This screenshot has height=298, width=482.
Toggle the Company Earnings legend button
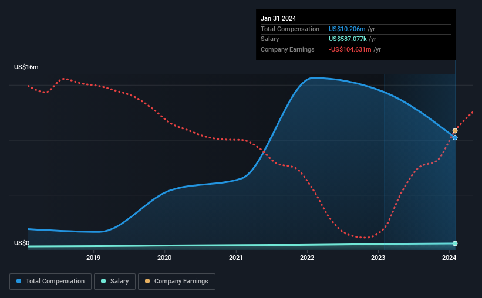point(177,282)
